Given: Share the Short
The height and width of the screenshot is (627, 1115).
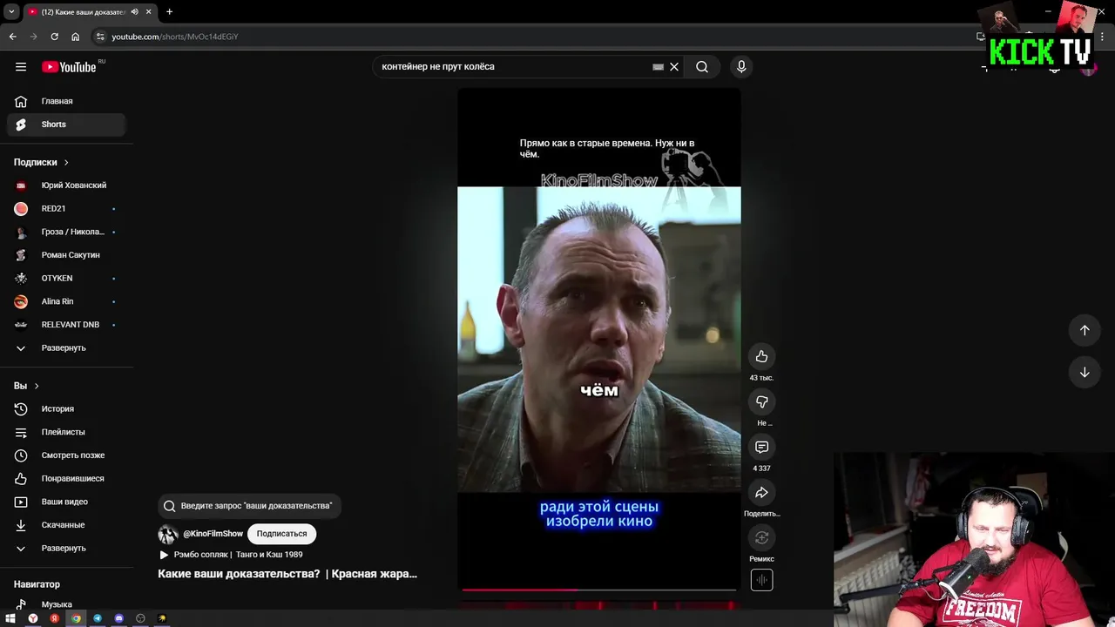Looking at the screenshot, I should (x=761, y=492).
